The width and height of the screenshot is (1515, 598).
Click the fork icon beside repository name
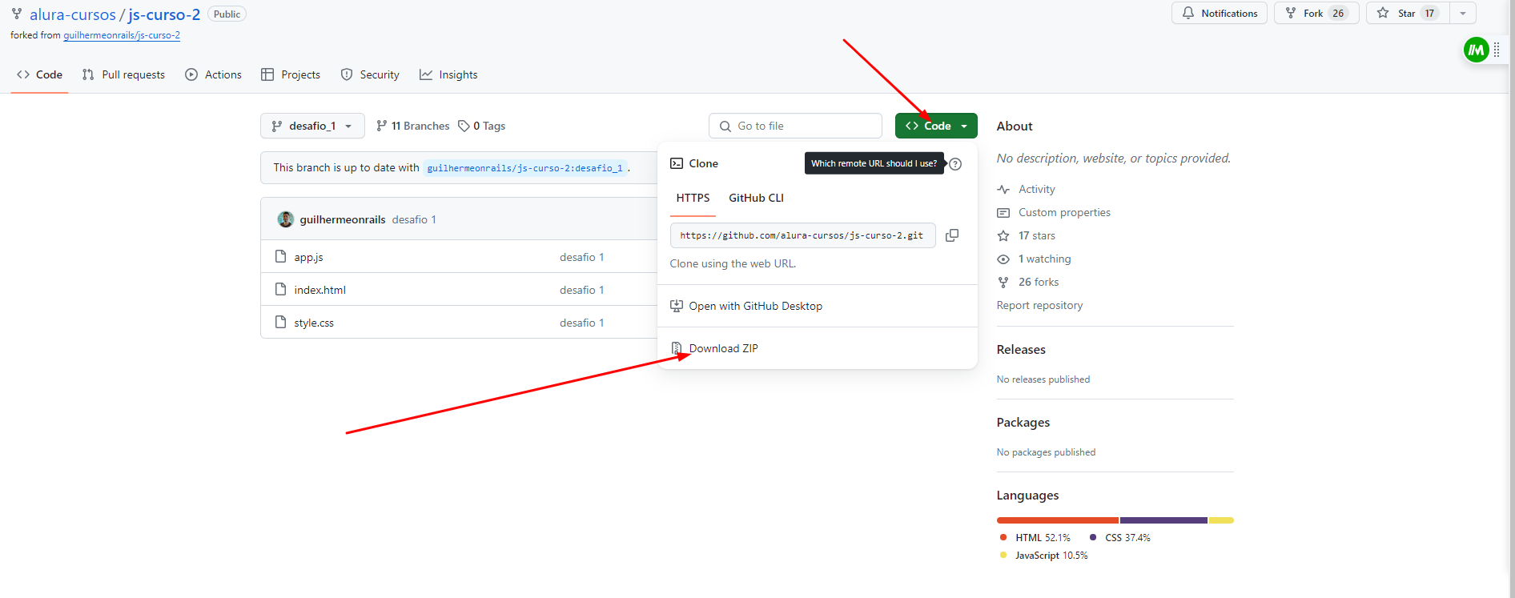17,14
